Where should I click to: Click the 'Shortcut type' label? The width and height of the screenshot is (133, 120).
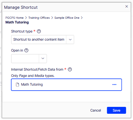pyautogui.click(x=22, y=31)
